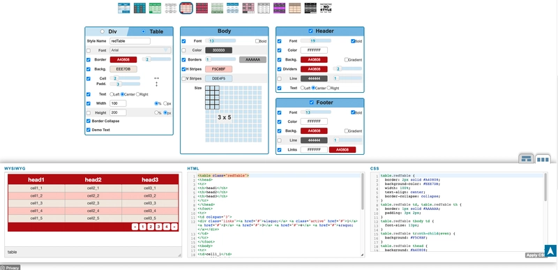Uncheck Border Collapse option
The image size is (558, 270).
[x=89, y=121]
